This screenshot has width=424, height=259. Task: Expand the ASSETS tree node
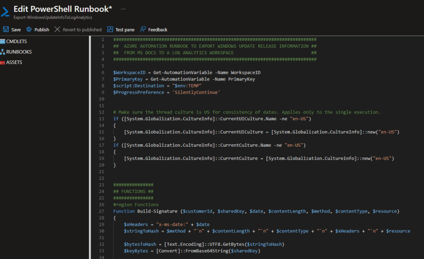14,62
